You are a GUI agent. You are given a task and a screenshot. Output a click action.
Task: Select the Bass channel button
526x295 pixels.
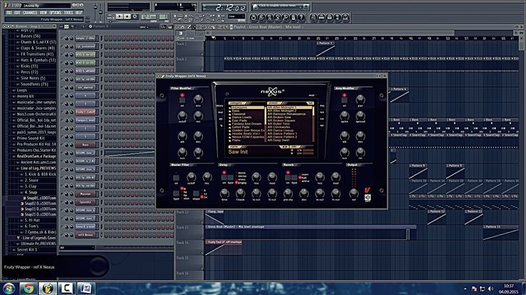[x=86, y=145]
